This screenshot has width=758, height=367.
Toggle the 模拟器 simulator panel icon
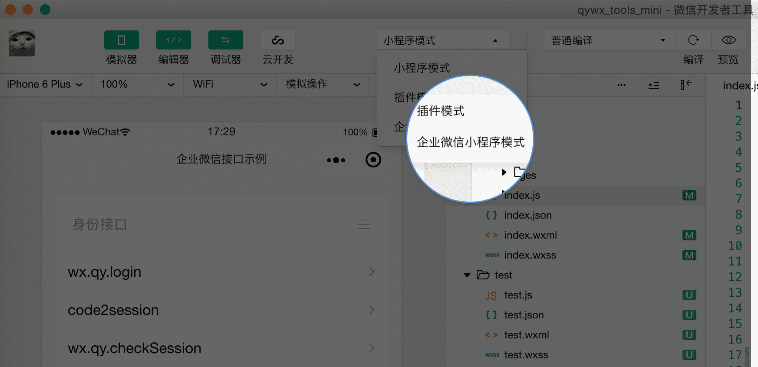pos(122,40)
